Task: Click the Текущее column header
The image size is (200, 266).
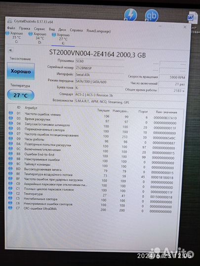Action: coord(103,110)
